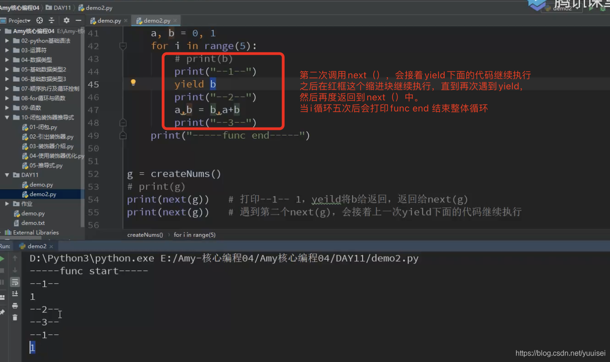Collapse the DAY11 folder in tree
This screenshot has height=362, width=610.
point(7,175)
